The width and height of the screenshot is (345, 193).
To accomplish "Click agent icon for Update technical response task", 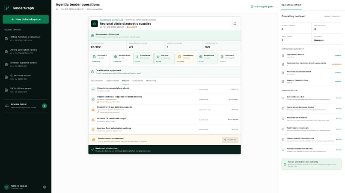I will coord(93,99).
